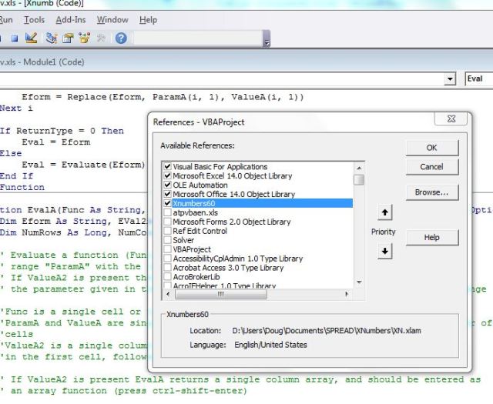
Task: Click Cancel in References dialog
Action: pos(432,166)
